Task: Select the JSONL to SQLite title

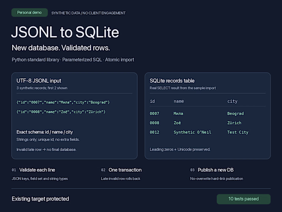Action: tap(65, 32)
